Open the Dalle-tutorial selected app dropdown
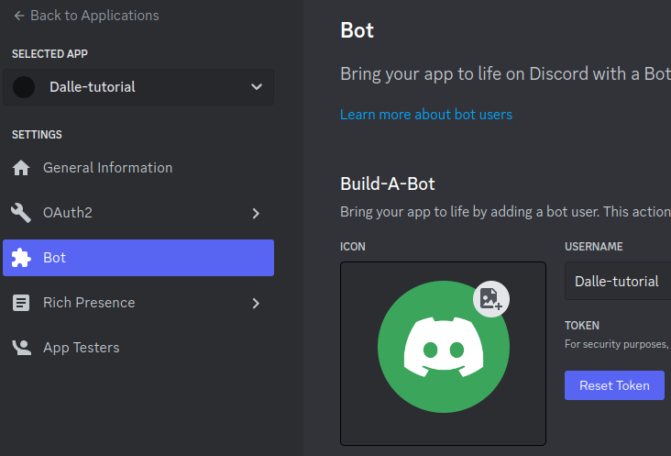 [256, 87]
